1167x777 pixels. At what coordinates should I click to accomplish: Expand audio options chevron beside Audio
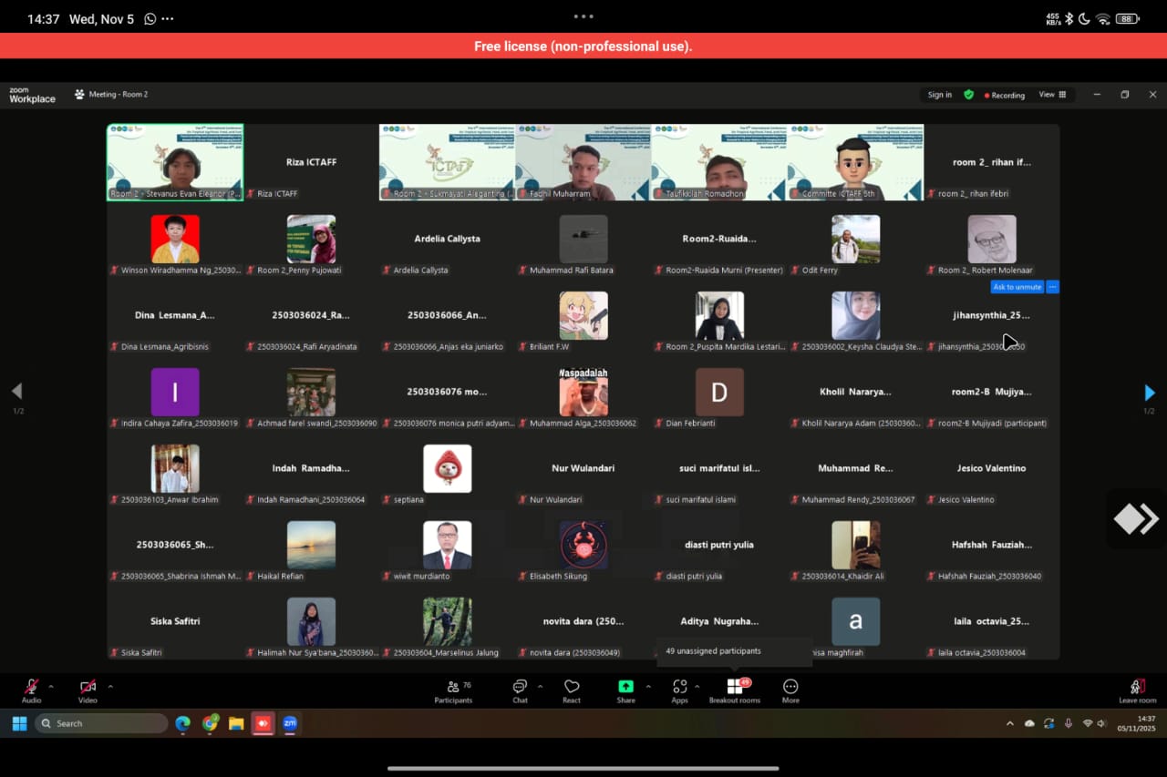point(51,686)
